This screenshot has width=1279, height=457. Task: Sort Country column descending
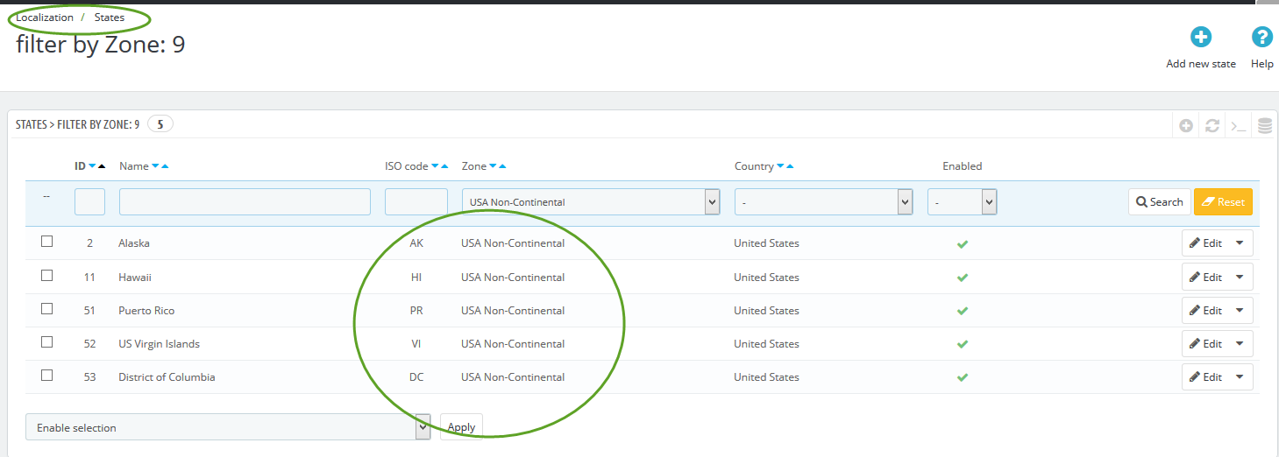pyautogui.click(x=781, y=166)
